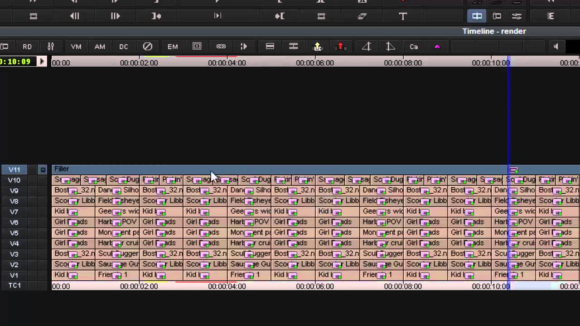The image size is (580, 326).
Task: Click the speaker mute icon in timeline toolbar
Action: pyautogui.click(x=556, y=46)
